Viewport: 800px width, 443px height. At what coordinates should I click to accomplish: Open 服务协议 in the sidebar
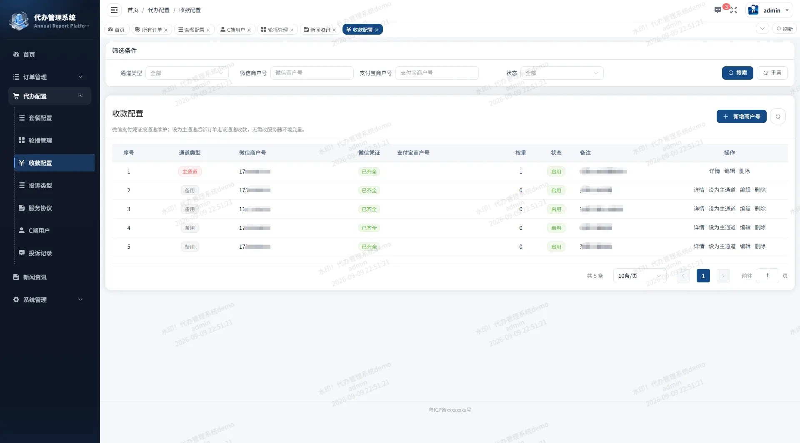pos(54,208)
